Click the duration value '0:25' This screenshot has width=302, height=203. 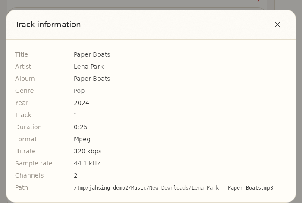[x=81, y=127]
